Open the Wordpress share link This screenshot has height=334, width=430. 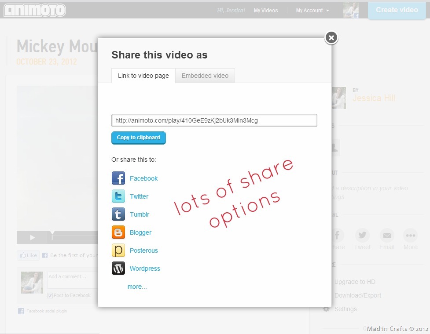[145, 269]
